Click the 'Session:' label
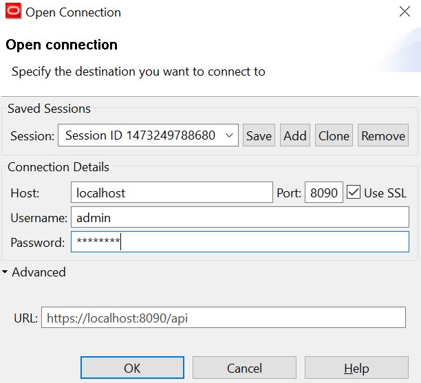This screenshot has height=383, width=421. tap(32, 136)
